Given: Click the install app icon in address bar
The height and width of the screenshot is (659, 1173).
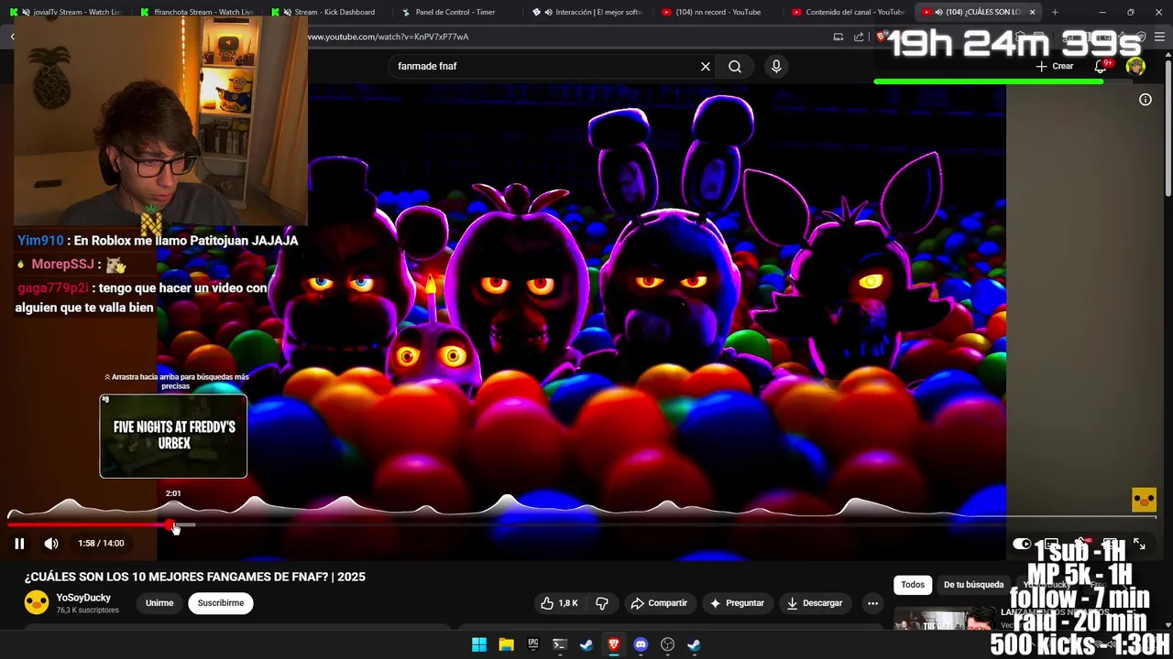Looking at the screenshot, I should [x=838, y=37].
